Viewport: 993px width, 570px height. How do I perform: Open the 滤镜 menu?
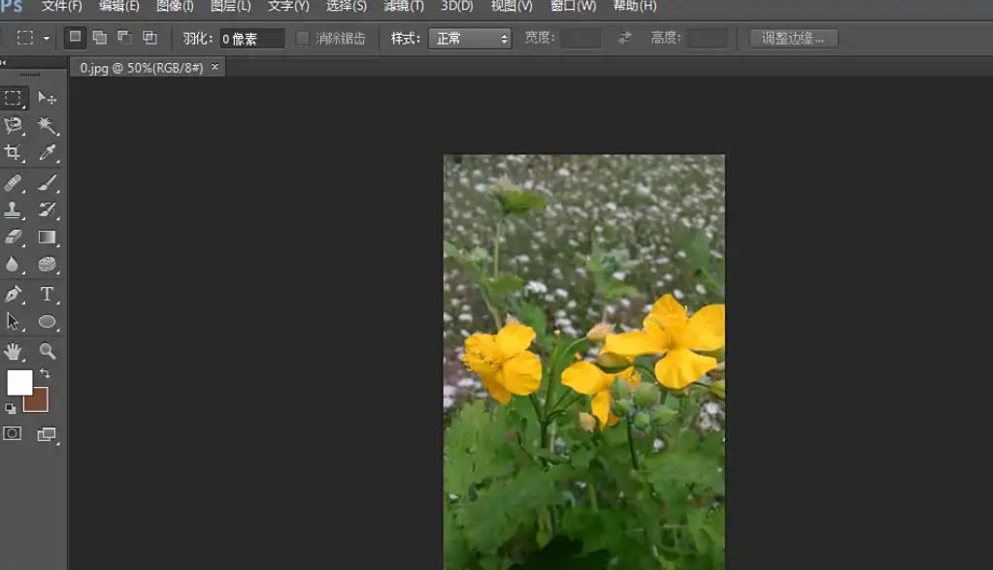pos(406,7)
